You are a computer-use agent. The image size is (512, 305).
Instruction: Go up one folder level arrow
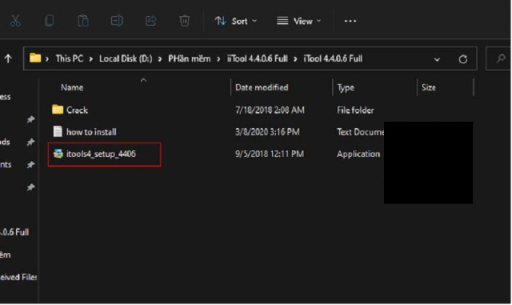pyautogui.click(x=8, y=58)
